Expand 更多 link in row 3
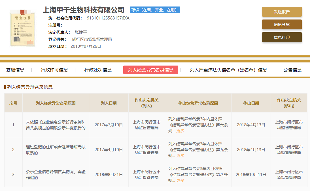The width and height of the screenshot is (310, 191). [180, 181]
